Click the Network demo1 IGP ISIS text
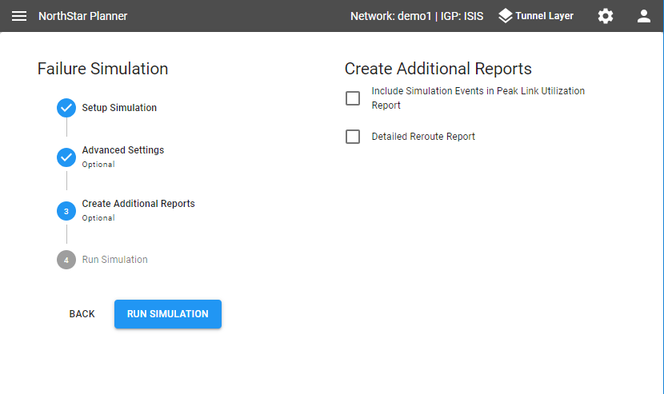 pos(416,16)
